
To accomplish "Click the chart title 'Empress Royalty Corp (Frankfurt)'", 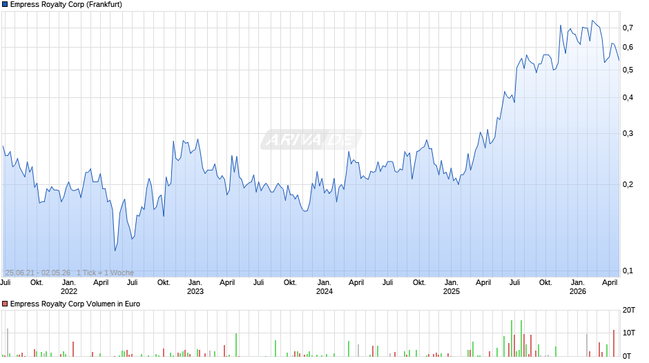I will click(x=66, y=5).
